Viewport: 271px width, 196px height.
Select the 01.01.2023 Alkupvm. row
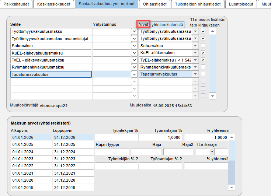point(31,159)
